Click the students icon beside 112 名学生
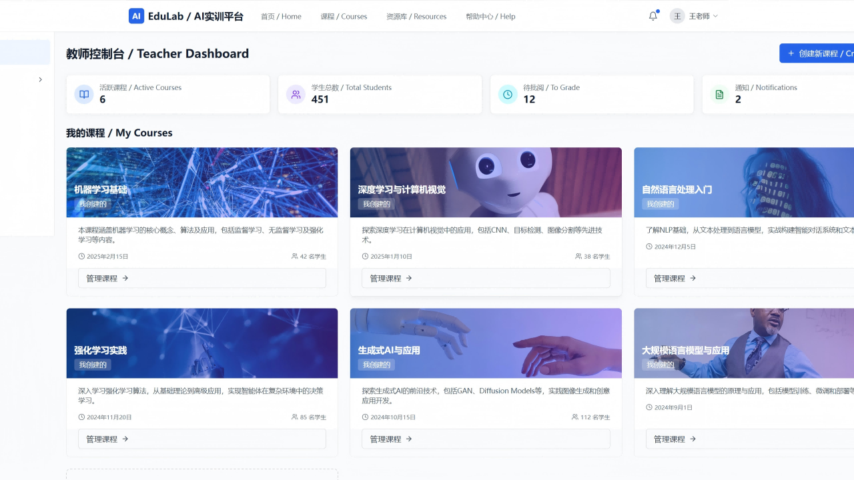 pos(575,417)
